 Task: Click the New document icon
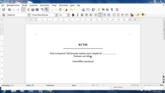[x=4, y=10]
